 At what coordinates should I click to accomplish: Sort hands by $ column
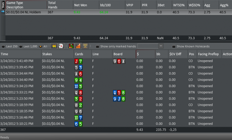pos(145,54)
